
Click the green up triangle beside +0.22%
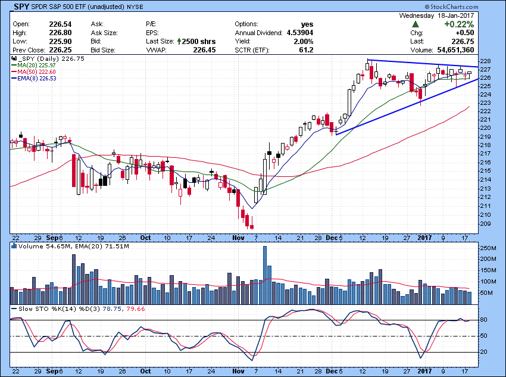point(416,24)
